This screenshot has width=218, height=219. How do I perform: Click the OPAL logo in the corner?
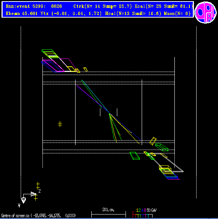pos(205,12)
